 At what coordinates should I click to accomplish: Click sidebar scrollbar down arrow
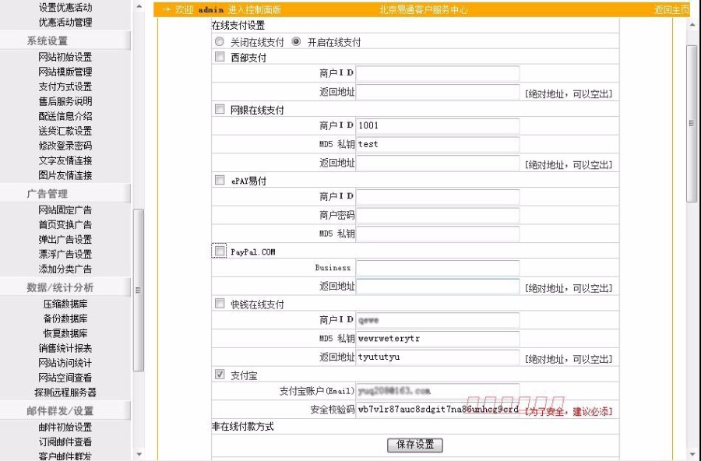pyautogui.click(x=139, y=455)
